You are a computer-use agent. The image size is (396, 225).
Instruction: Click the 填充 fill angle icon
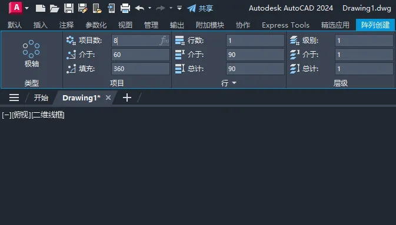[71, 69]
